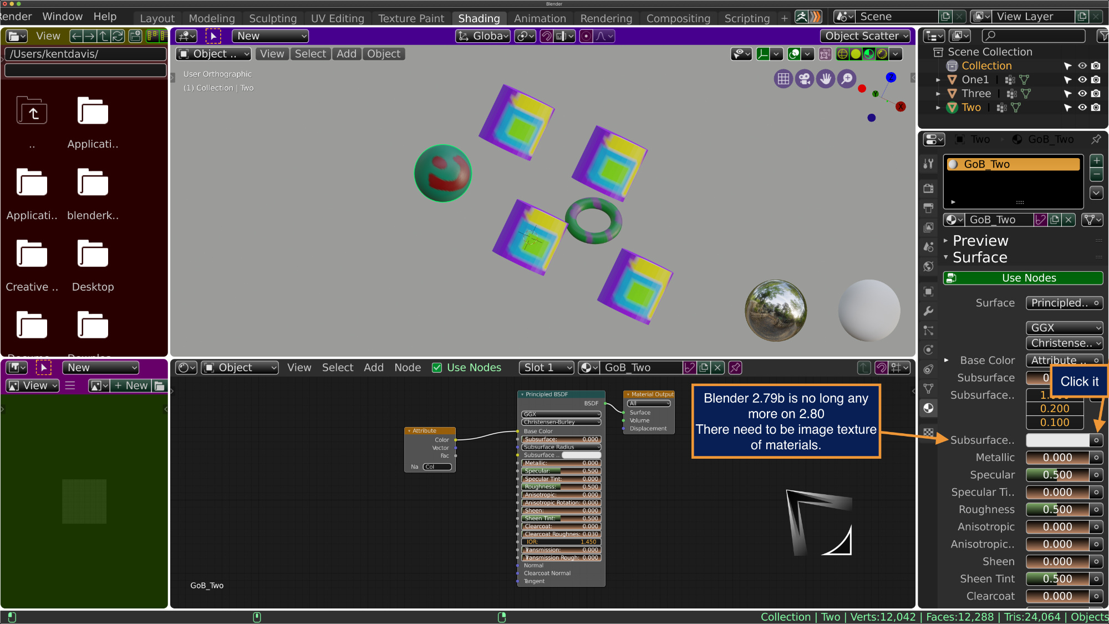Image resolution: width=1109 pixels, height=624 pixels.
Task: Add a new material slot with plus
Action: click(x=1096, y=161)
